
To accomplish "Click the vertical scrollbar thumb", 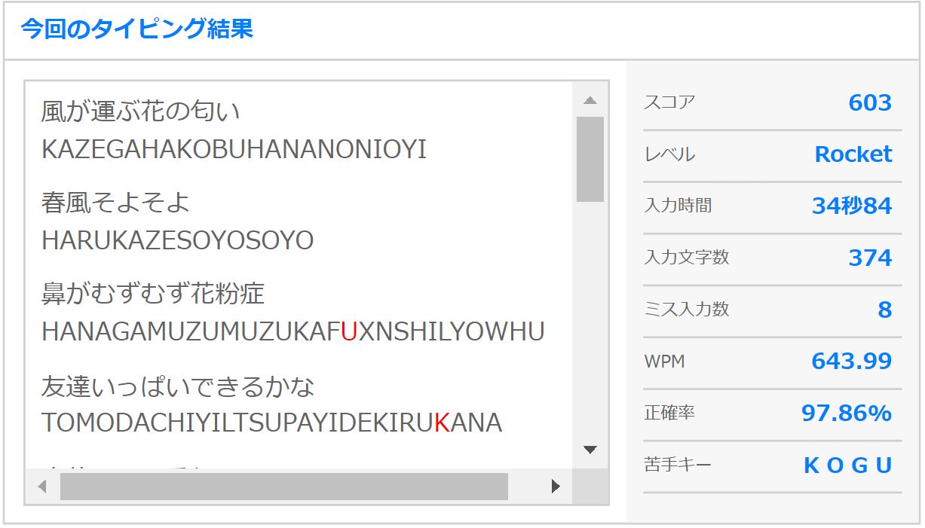I will click(x=590, y=159).
